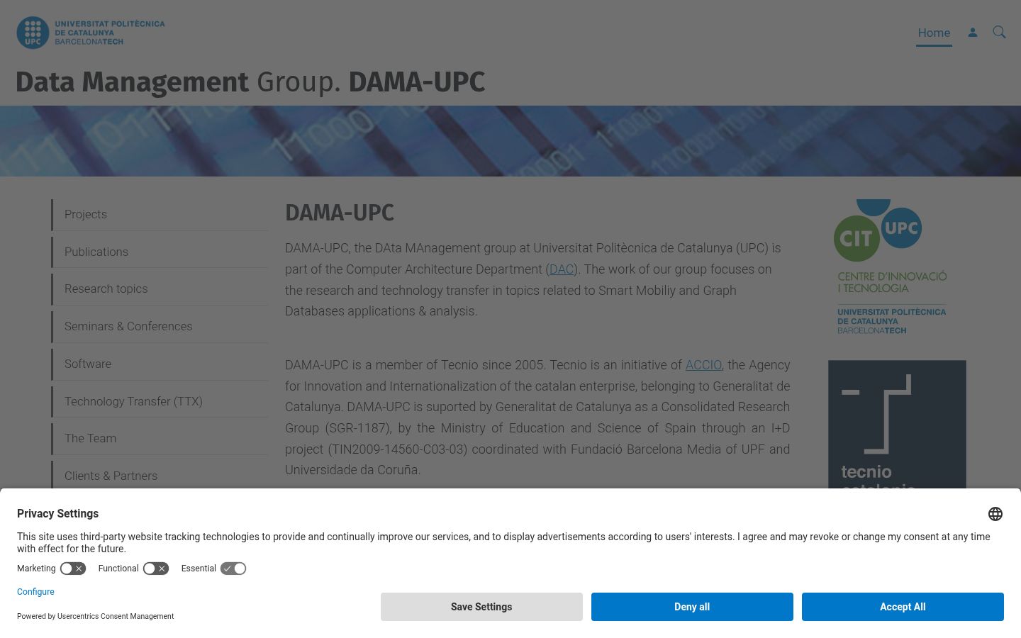
Task: Follow the ACCIO agency link
Action: (703, 365)
